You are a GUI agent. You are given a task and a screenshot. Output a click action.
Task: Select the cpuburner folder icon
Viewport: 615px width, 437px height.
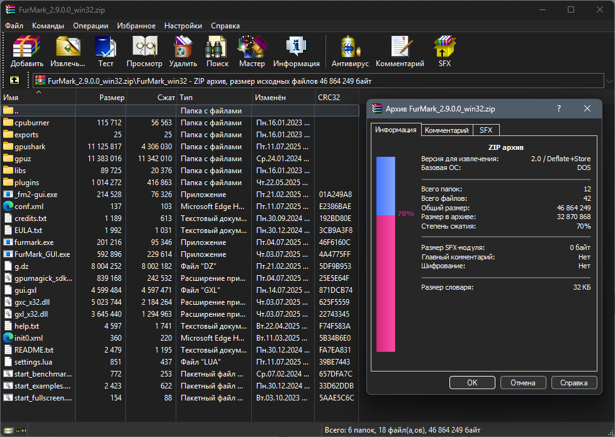8,123
